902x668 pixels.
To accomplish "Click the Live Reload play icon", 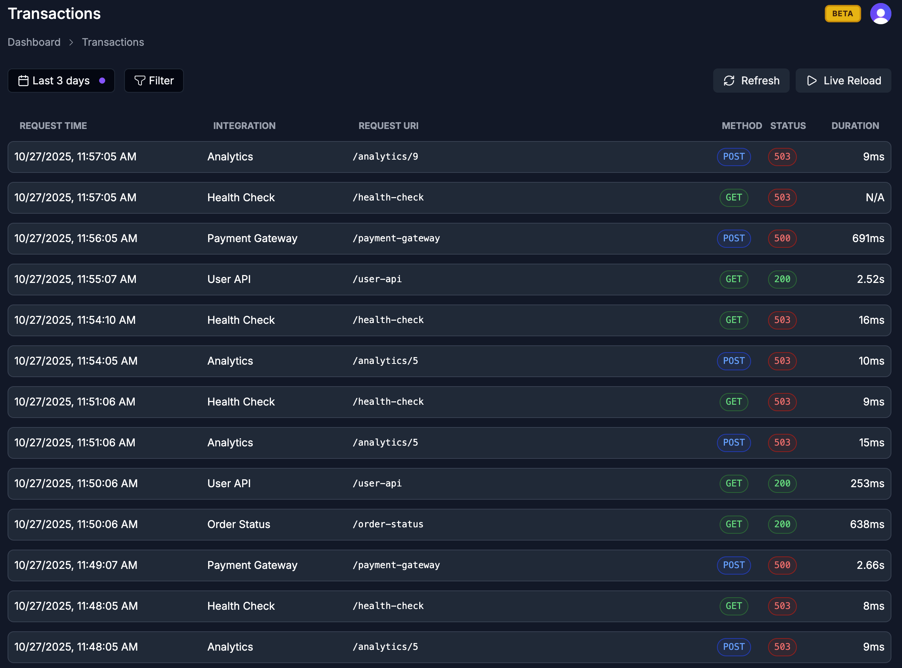I will [812, 81].
